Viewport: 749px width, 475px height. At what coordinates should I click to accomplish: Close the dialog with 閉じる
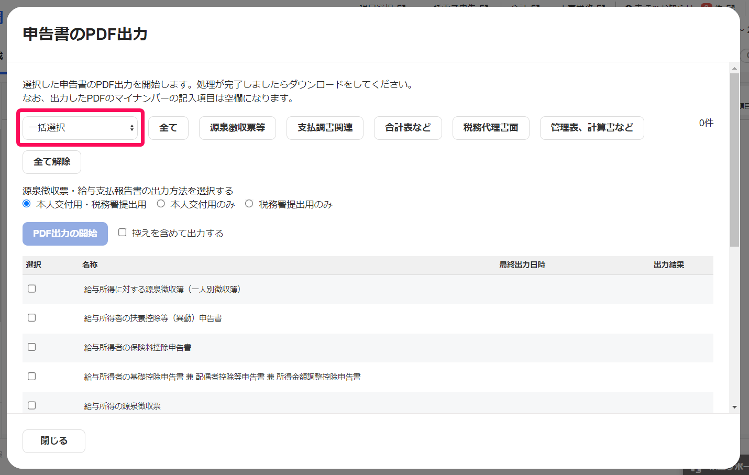[54, 441]
